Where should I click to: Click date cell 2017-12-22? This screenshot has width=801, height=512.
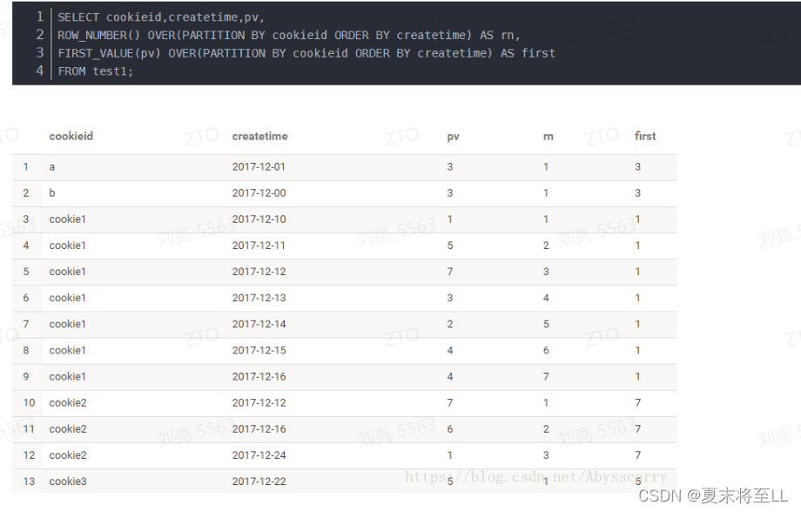pos(259,482)
